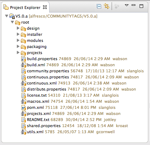Click the Collapse All toolbar icon
This screenshot has height=145, width=150.
[x=99, y=6]
